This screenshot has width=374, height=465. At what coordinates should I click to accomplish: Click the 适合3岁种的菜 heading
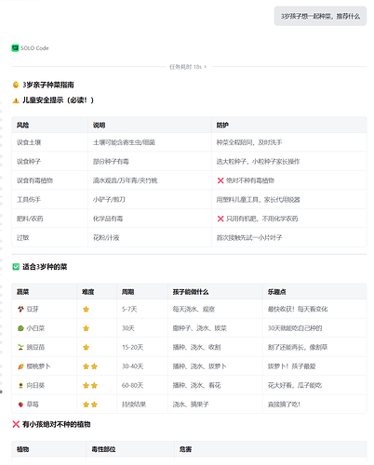[x=45, y=267]
